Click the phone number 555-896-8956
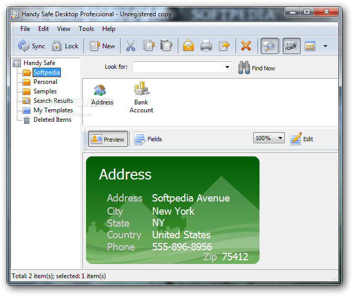The width and height of the screenshot is (353, 296). [182, 247]
